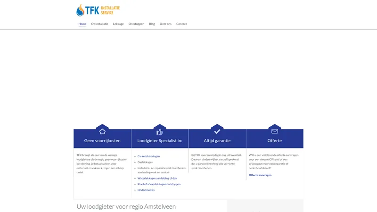Open the Over ons page
This screenshot has height=212, width=377.
(x=165, y=24)
